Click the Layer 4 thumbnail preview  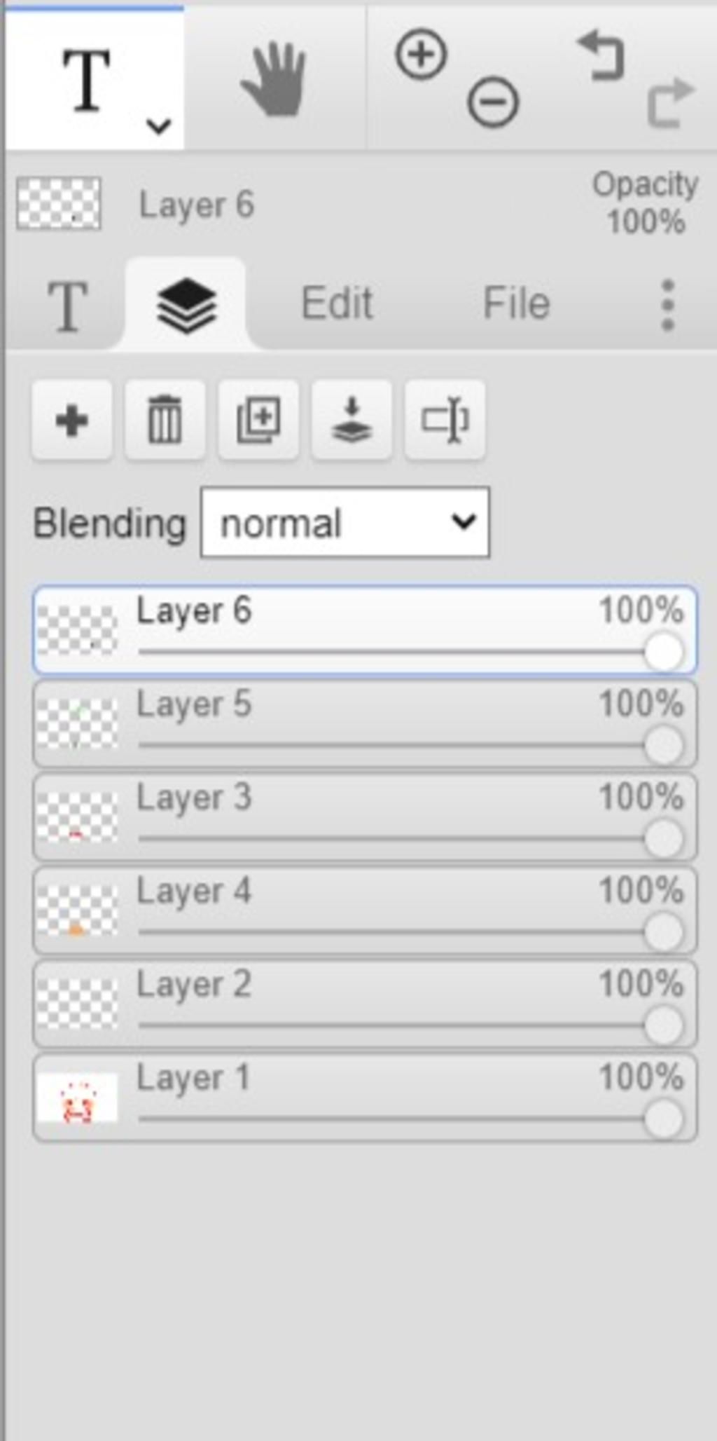77,910
